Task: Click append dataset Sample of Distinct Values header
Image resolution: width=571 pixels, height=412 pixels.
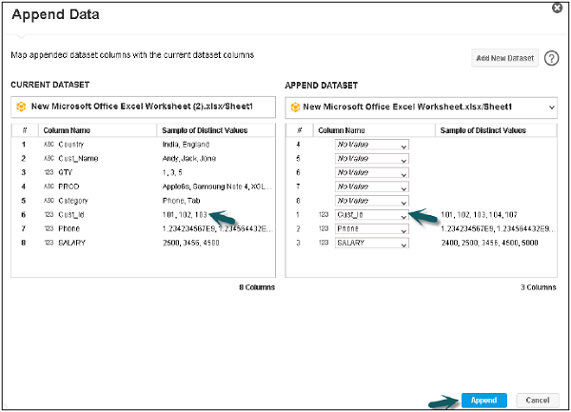Action: pos(482,130)
